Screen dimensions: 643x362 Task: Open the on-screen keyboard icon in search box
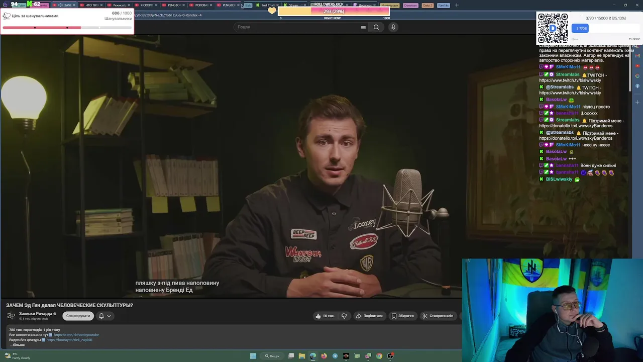[363, 27]
